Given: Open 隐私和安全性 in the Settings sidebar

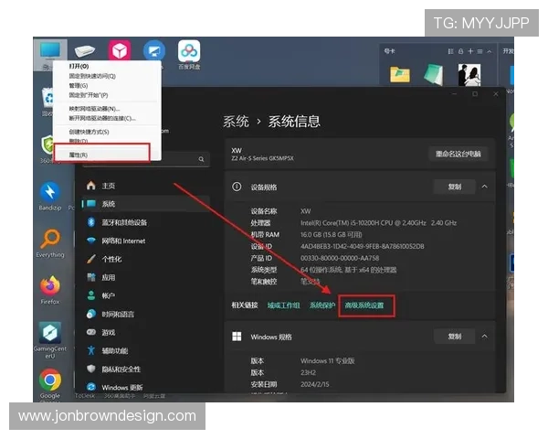Looking at the screenshot, I should click(145, 369).
